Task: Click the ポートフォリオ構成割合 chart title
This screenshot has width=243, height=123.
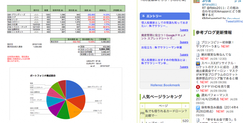Action: pyautogui.click(x=43, y=76)
